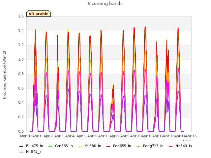Click the Apr 5 date tick label
This screenshot has width=211, height=158.
pyautogui.click(x=81, y=136)
